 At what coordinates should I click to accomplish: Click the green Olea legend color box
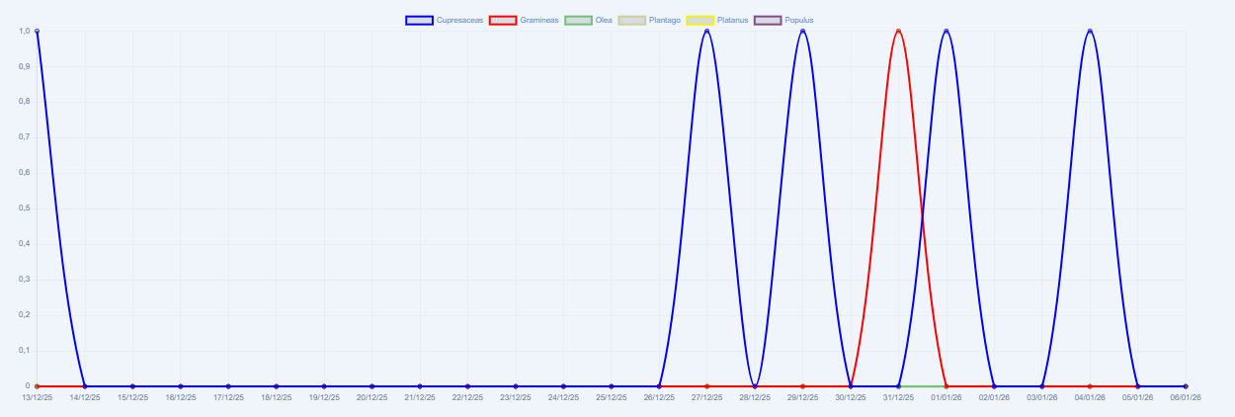(578, 20)
